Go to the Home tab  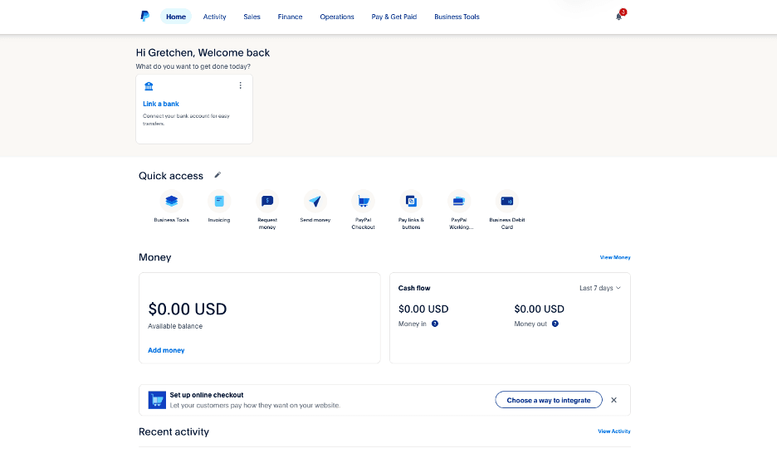(176, 17)
